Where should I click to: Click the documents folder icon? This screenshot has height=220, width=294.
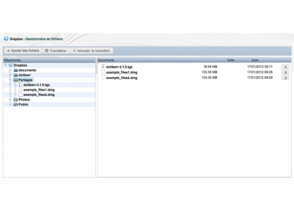(x=16, y=70)
